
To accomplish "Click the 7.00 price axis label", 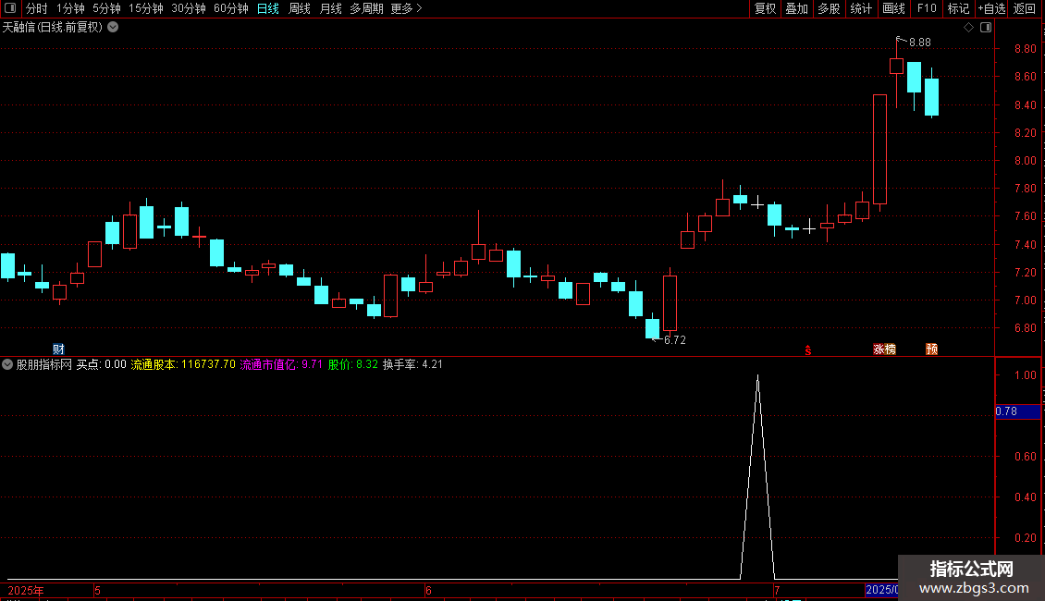I will tap(1025, 300).
